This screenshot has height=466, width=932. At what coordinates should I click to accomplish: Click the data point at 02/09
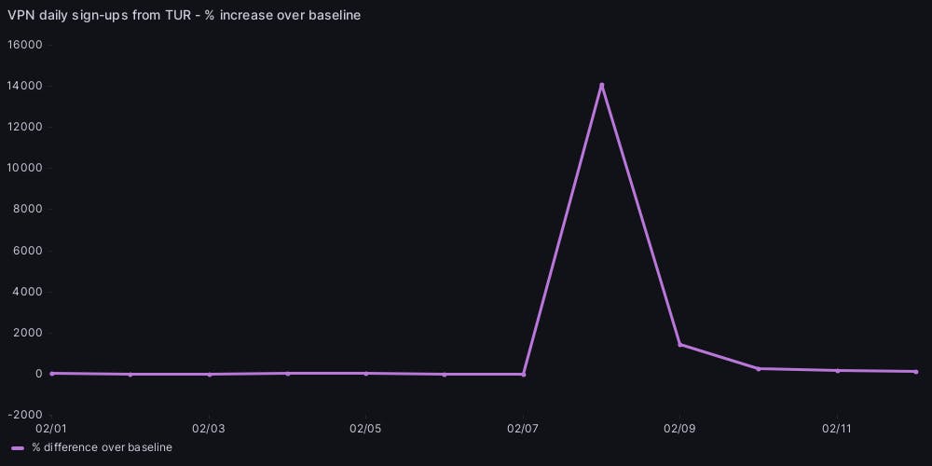click(680, 344)
